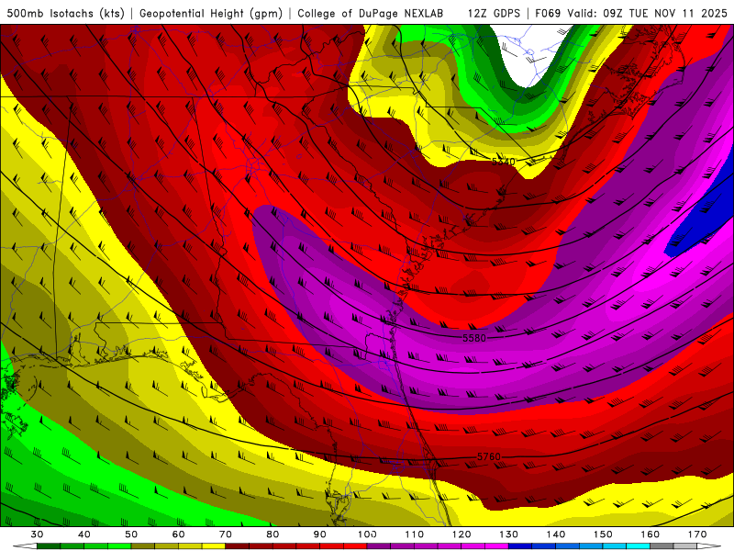Click the '30' value on the color scale
Viewport: 734px width, 551px height.
tap(37, 534)
